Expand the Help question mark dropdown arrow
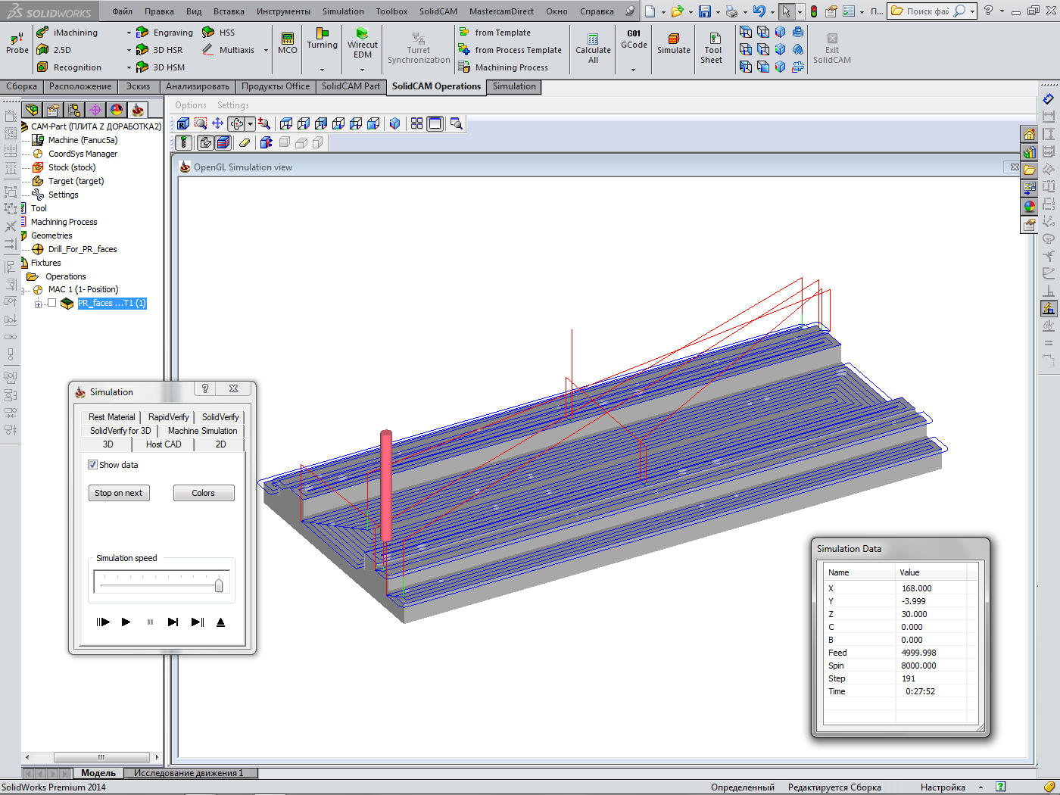This screenshot has height=795, width=1060. pos(1001,11)
